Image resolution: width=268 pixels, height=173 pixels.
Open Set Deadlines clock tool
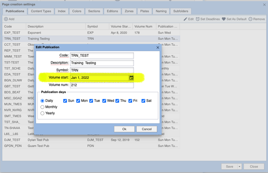coord(208,19)
